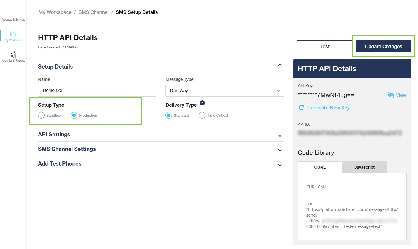The height and width of the screenshot is (249, 418).
Task: Click the Delivery Type help icon
Action: point(202,103)
